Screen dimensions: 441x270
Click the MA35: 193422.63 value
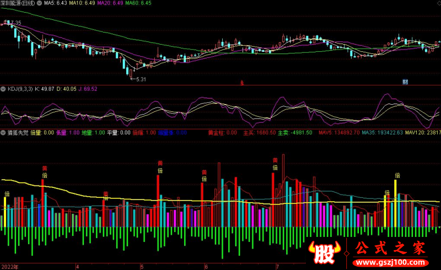pos(382,133)
